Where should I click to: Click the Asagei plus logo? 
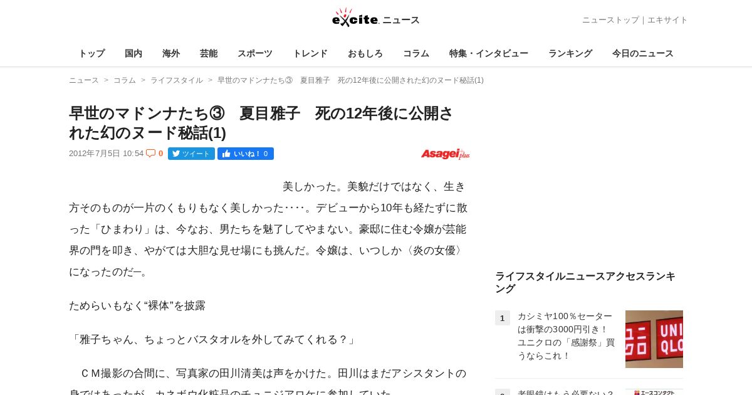coord(445,154)
